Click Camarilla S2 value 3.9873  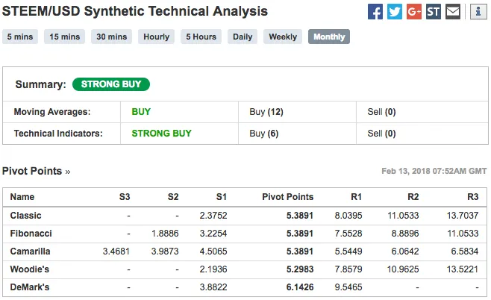(x=165, y=251)
